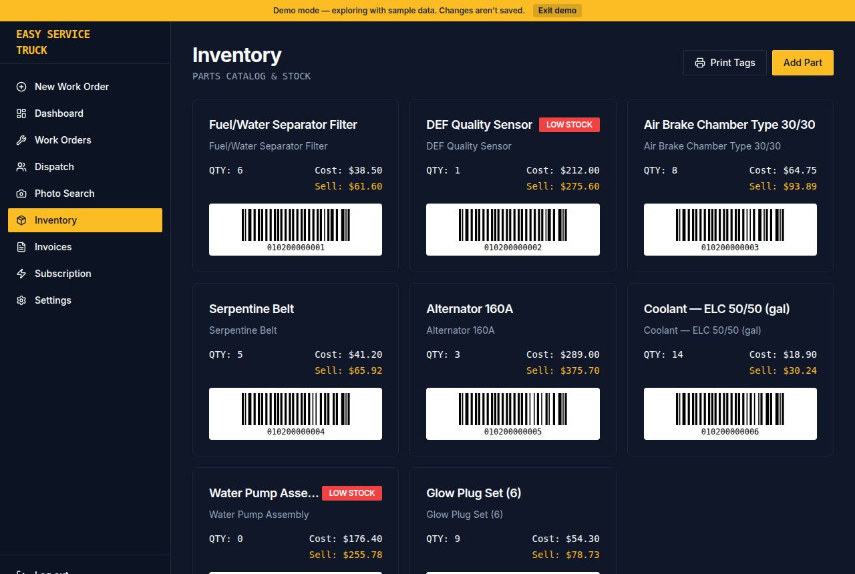This screenshot has height=574, width=855.
Task: Select the Serpentine Belt card title
Action: pyautogui.click(x=251, y=309)
